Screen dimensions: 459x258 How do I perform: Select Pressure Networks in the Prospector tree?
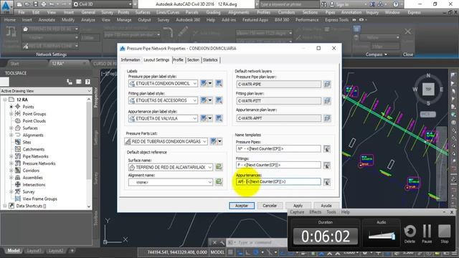(x=39, y=163)
